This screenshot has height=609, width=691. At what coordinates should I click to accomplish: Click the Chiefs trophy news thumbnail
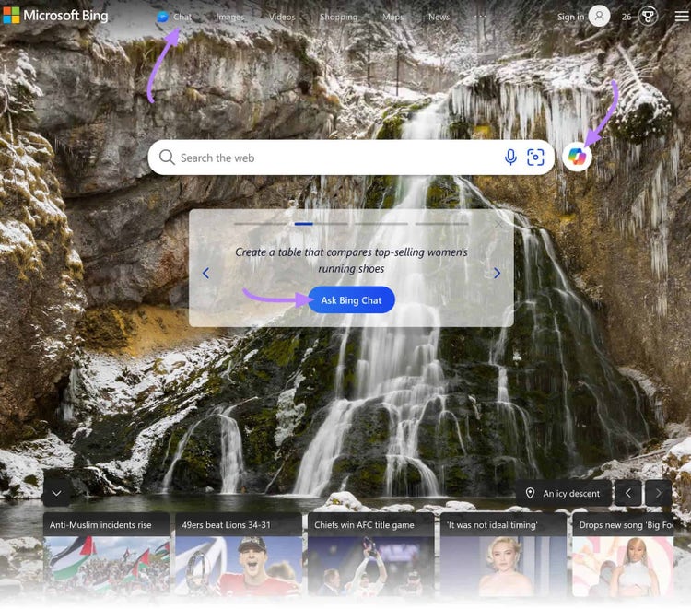point(370,566)
